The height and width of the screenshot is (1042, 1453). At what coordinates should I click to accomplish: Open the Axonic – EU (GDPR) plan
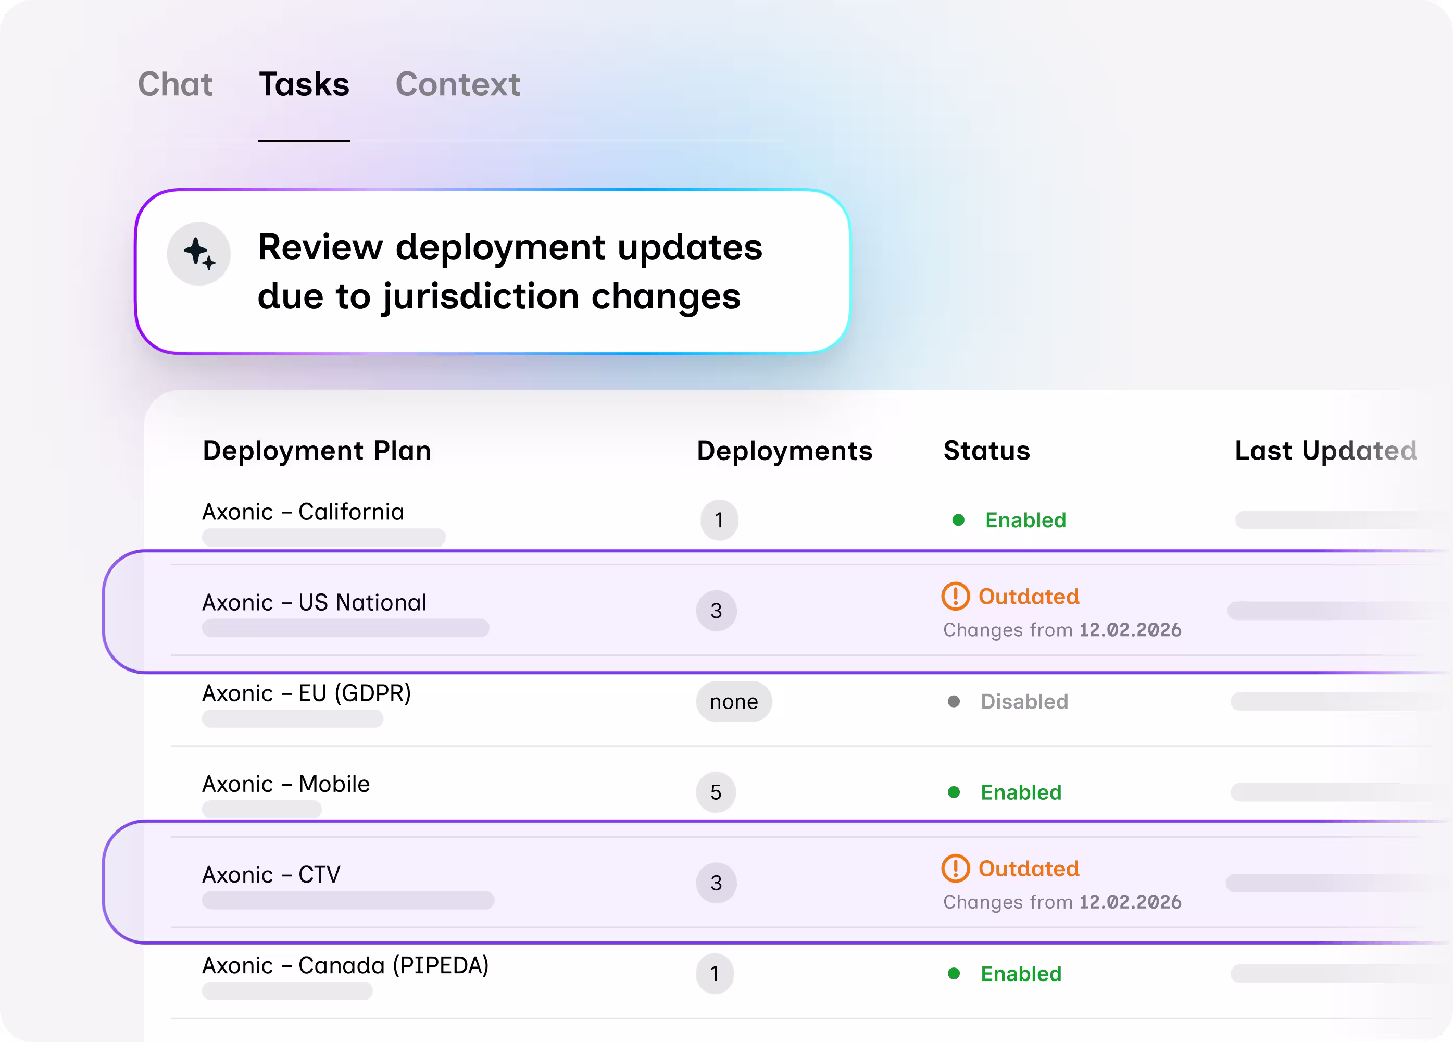pos(306,693)
